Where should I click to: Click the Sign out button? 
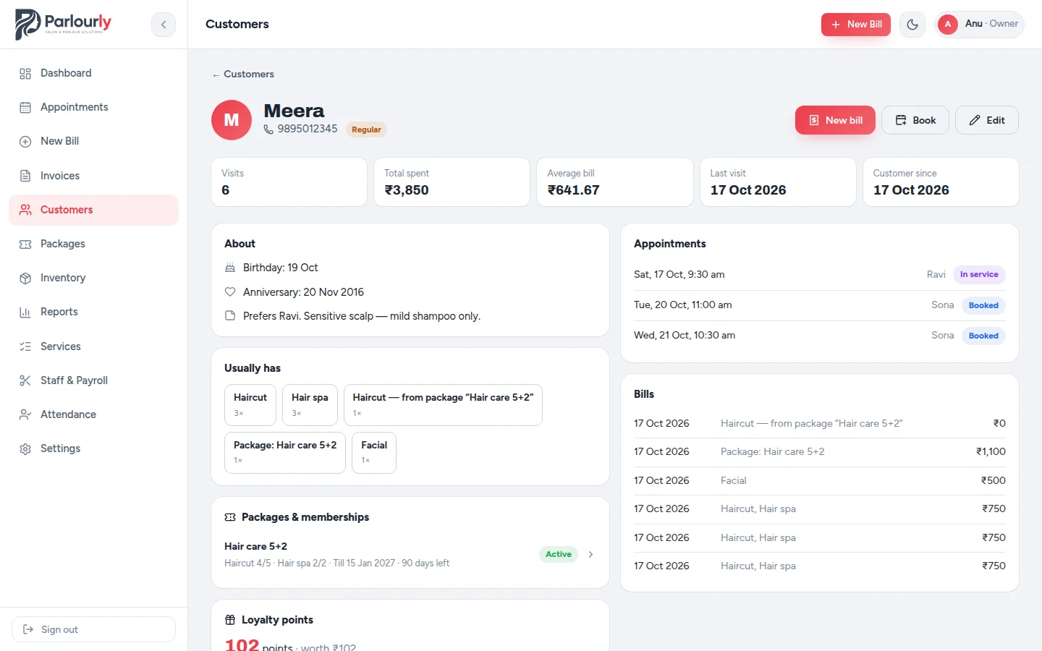[94, 629]
